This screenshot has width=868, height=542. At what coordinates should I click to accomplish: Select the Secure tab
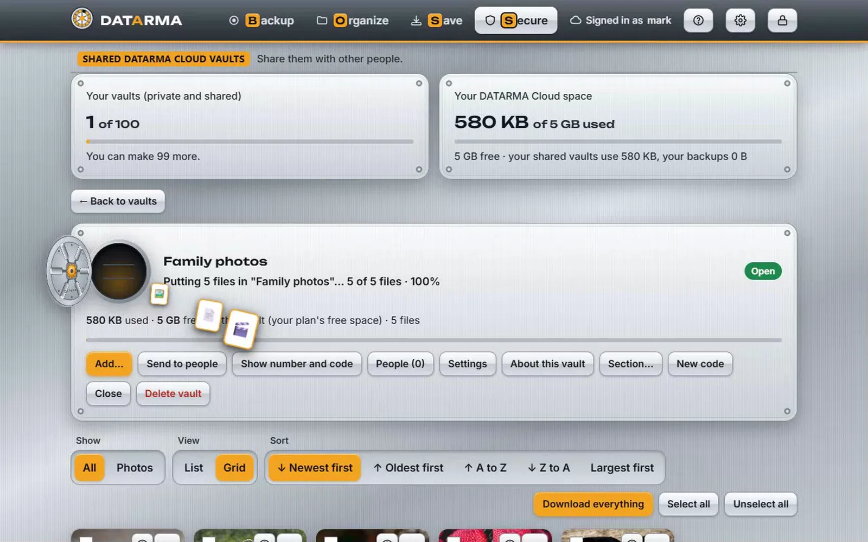(516, 21)
